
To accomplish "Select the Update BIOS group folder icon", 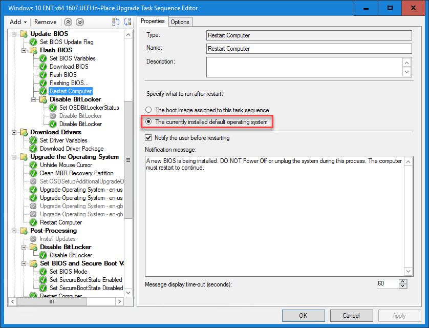I will point(24,34).
